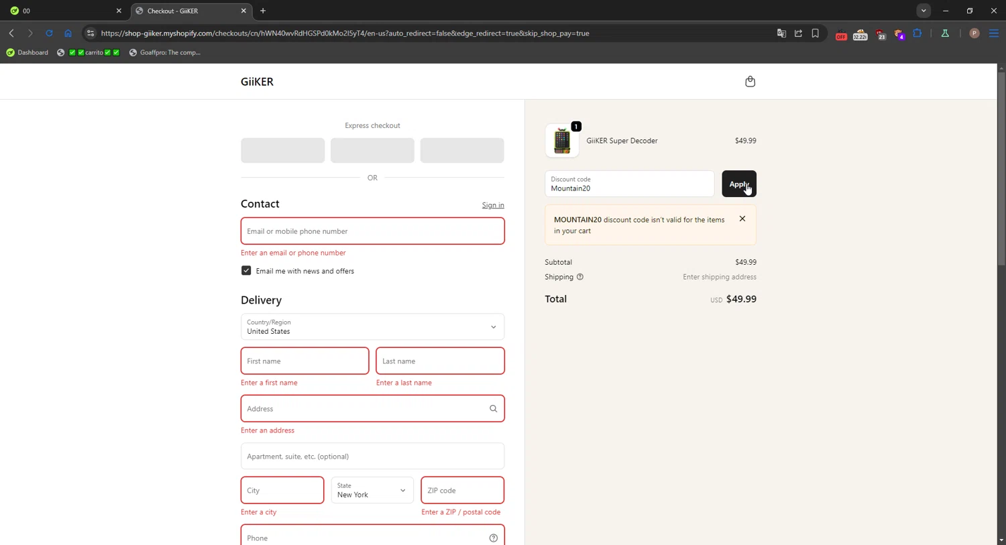Open the tab search dropdown arrow
1006x545 pixels.
coord(924,11)
